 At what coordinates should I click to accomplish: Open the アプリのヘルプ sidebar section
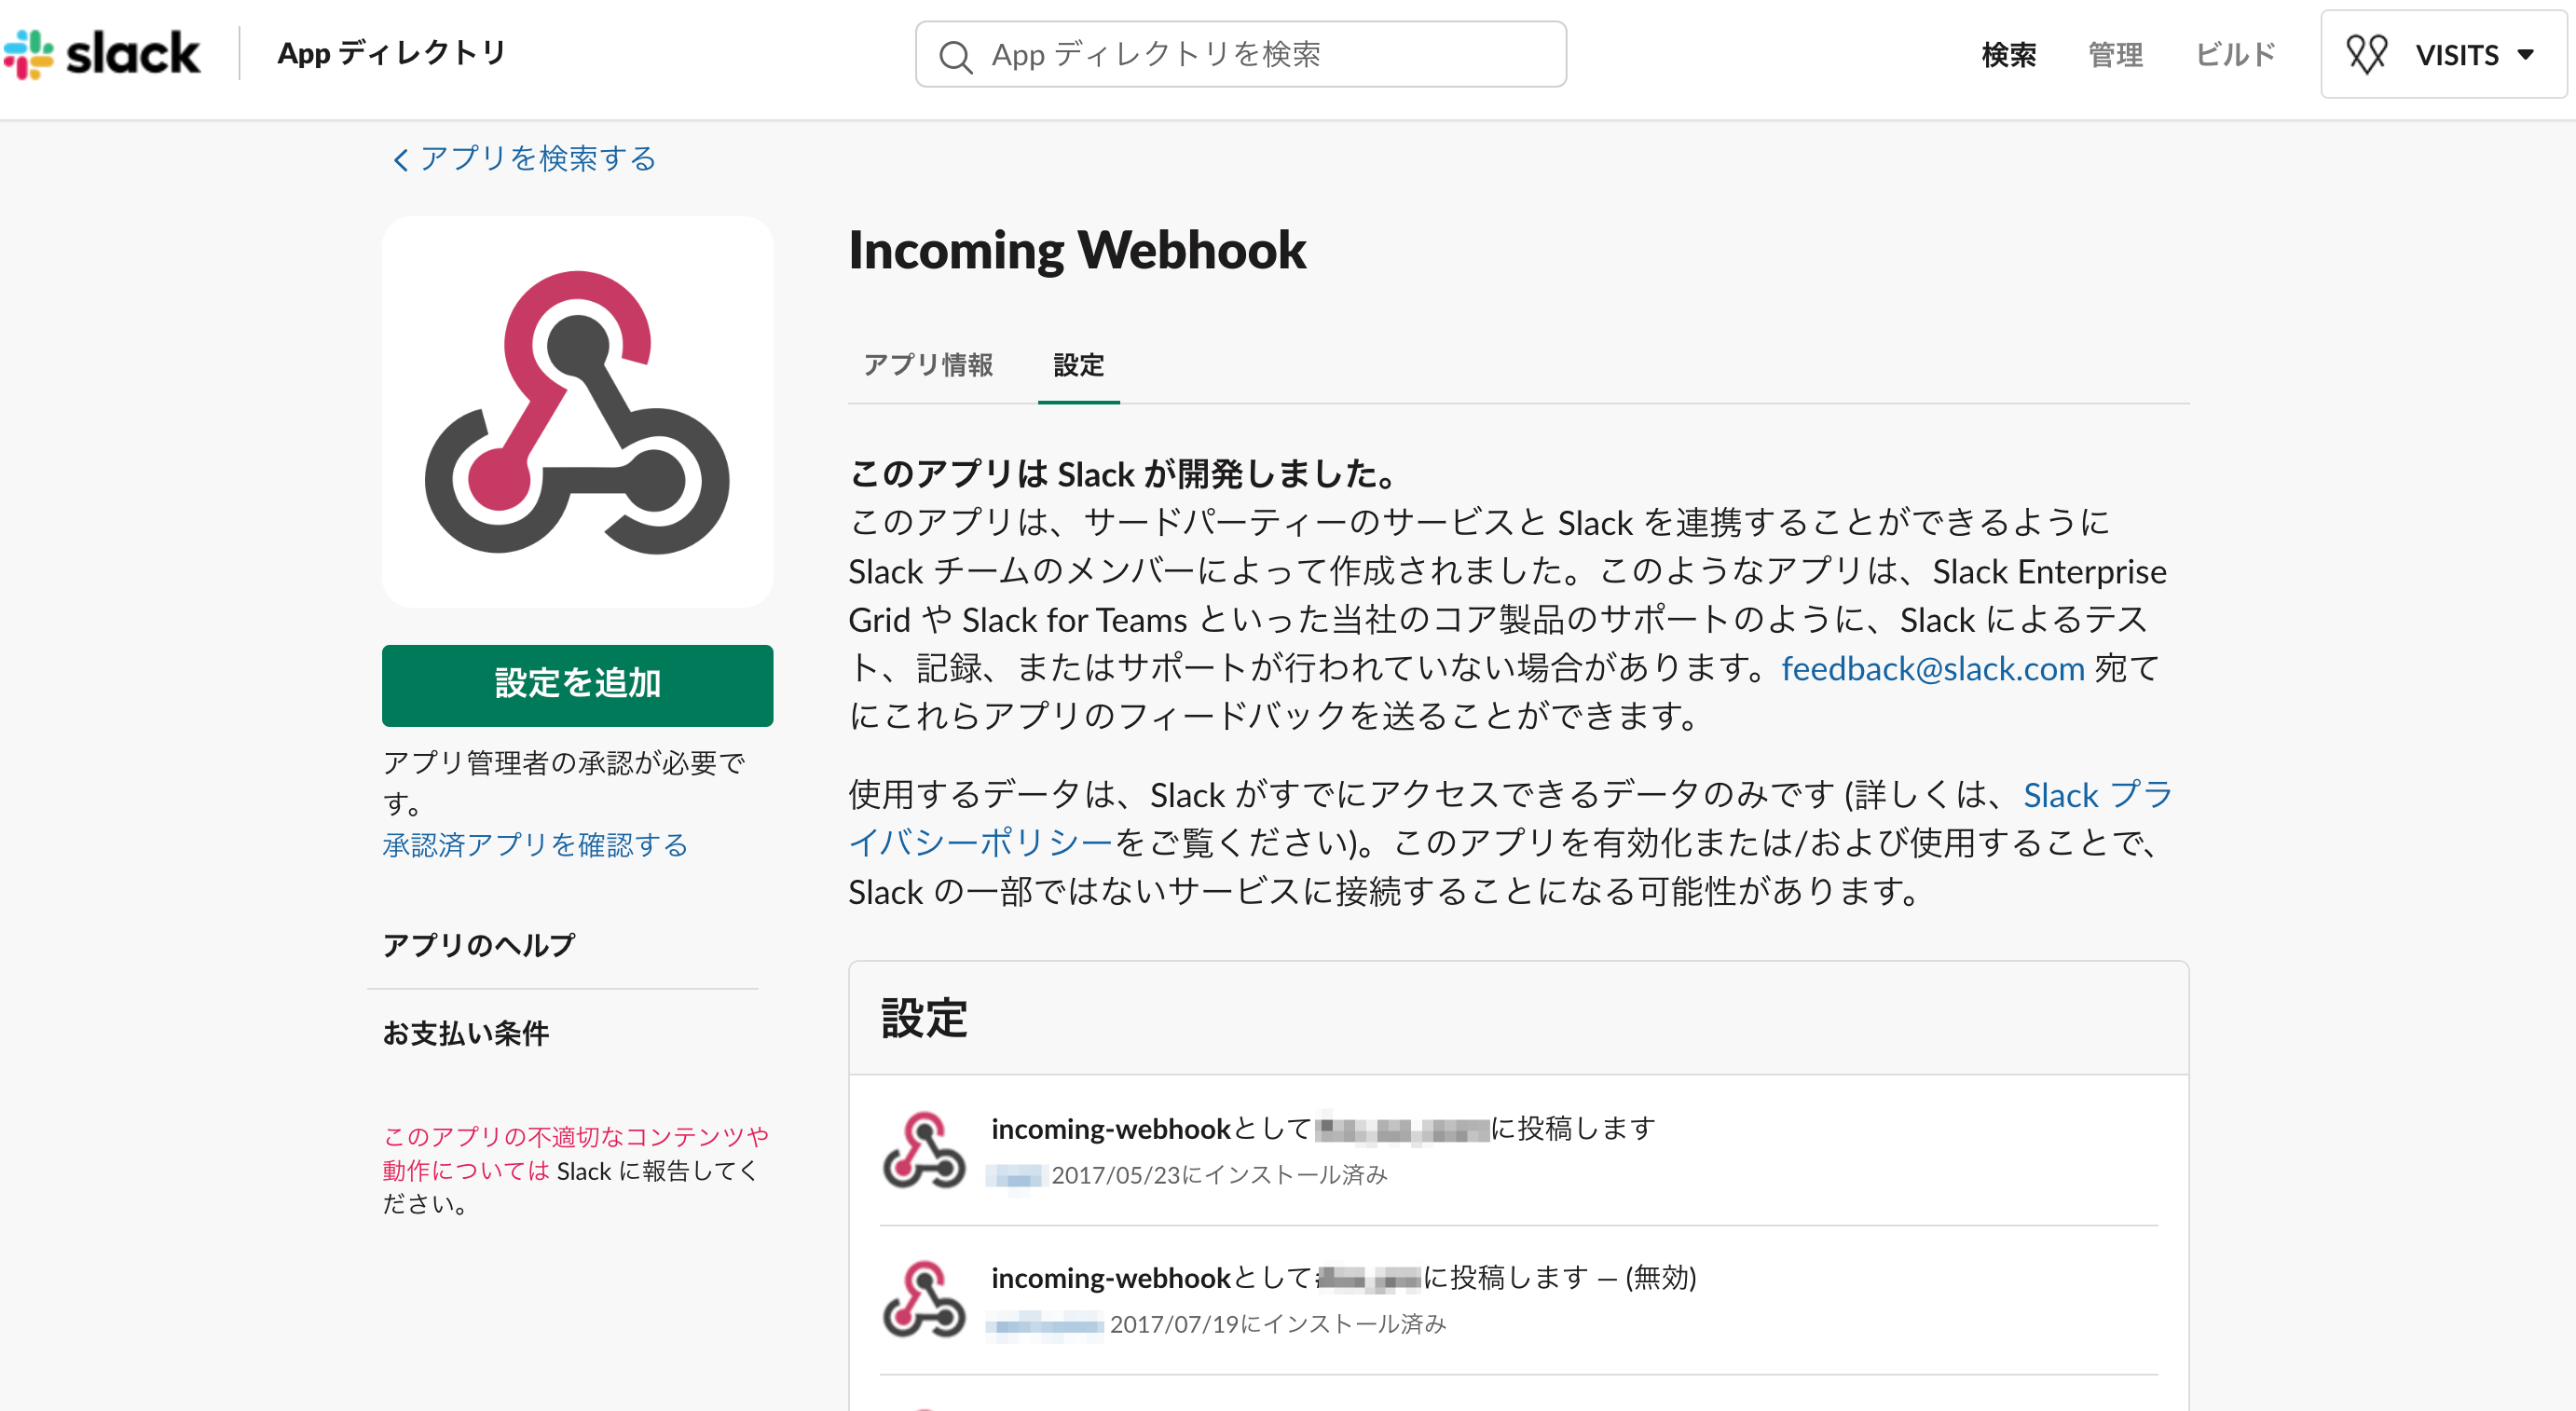(478, 945)
